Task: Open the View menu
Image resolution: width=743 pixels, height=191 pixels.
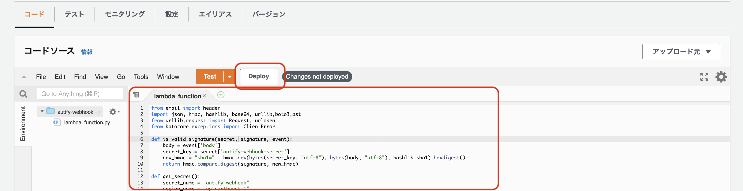Action: pos(101,77)
